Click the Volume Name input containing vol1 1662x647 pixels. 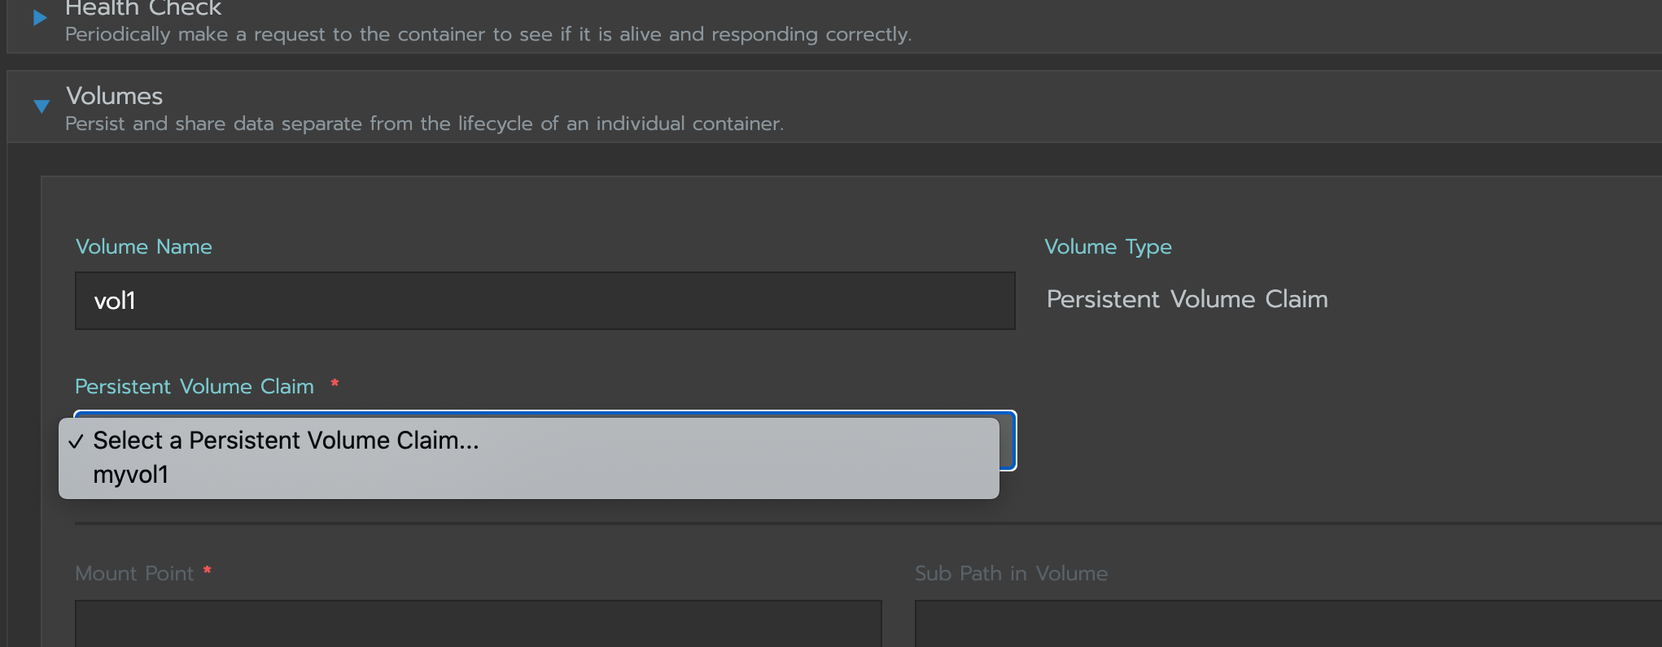tap(545, 300)
